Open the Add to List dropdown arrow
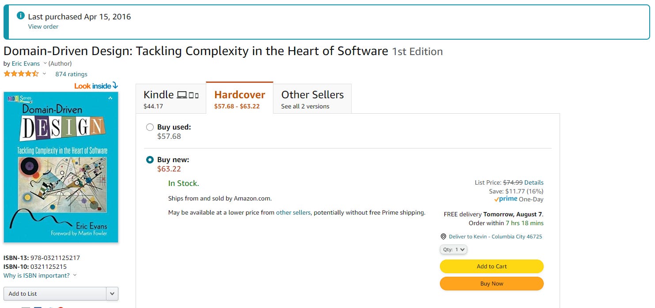Image resolution: width=655 pixels, height=308 pixels. (112, 294)
